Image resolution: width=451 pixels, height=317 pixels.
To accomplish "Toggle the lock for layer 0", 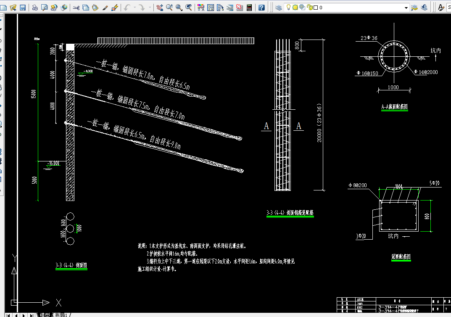I will 309,8.
